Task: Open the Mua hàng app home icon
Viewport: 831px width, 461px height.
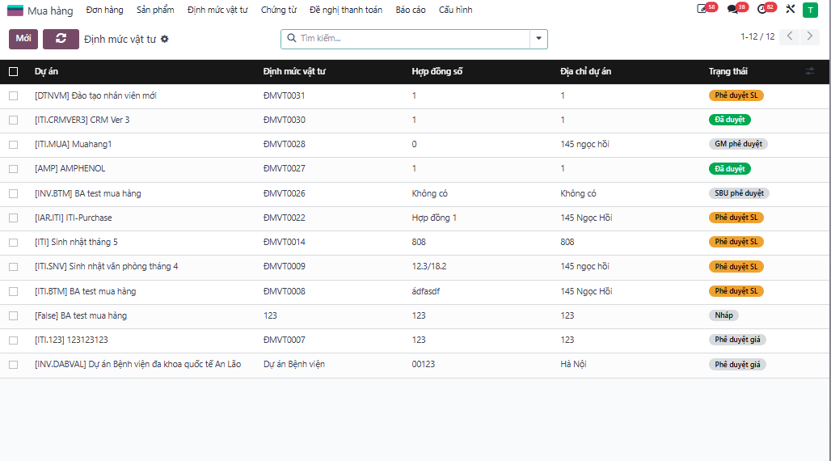Action: (15, 11)
